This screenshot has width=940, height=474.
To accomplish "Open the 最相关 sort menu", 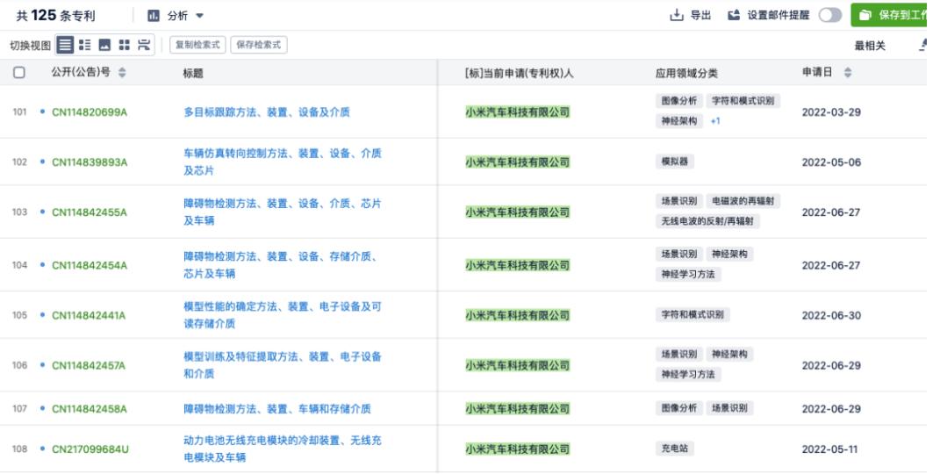I will tap(870, 45).
